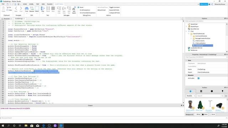
Task: Open Toolbox Recent clock tab icon
Action: coord(212,91)
